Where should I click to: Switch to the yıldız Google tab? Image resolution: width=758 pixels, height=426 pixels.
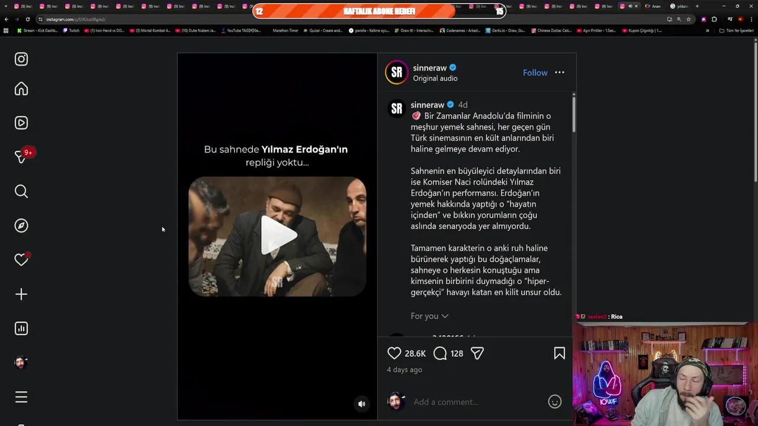[x=679, y=7]
